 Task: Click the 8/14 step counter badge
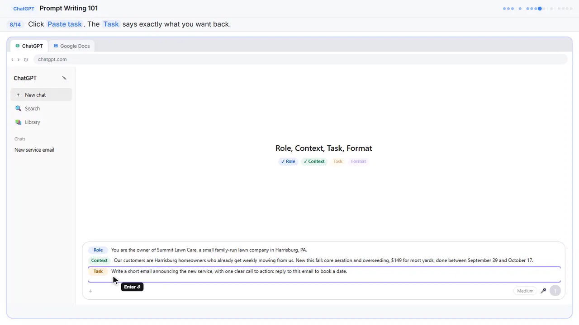click(x=15, y=24)
